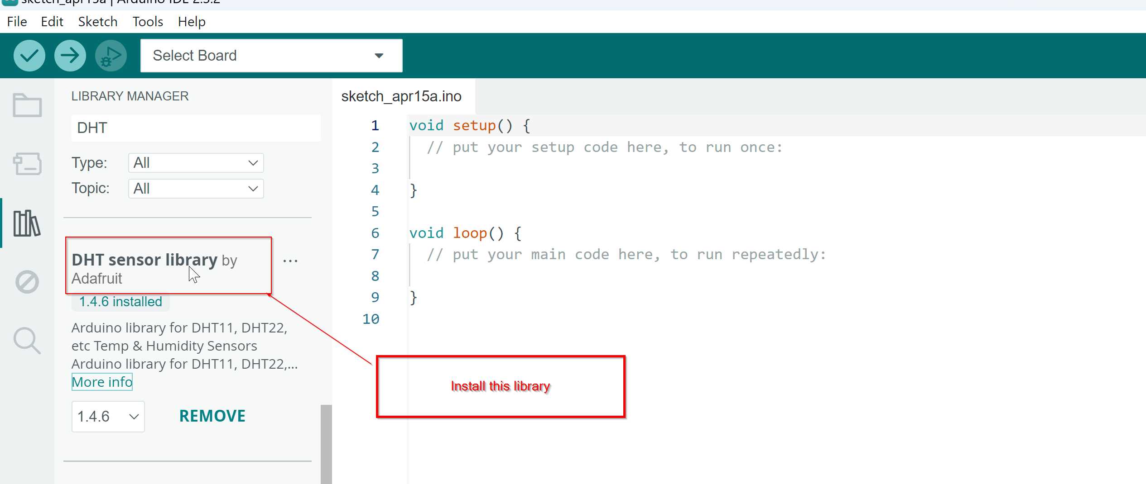Expand the Topic filter dropdown
The image size is (1146, 484).
tap(196, 189)
